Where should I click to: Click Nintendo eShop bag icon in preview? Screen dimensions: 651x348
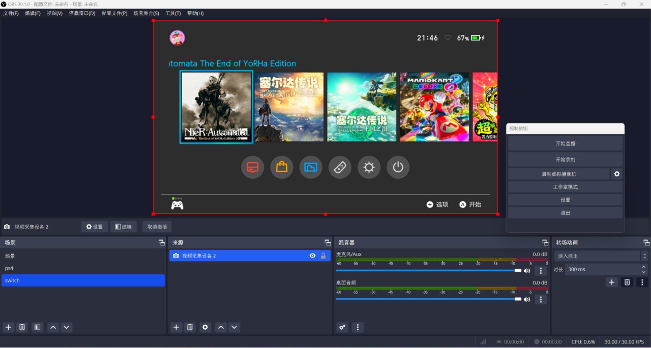point(282,167)
